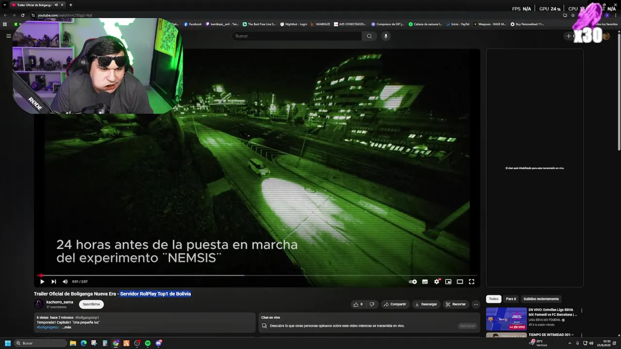This screenshot has height=349, width=621.
Task: Open the Facebook bookmark
Action: 193,24
